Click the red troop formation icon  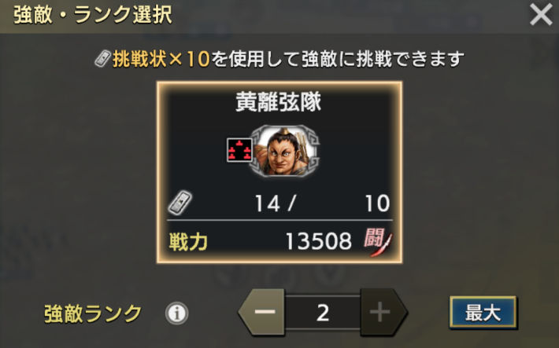click(239, 150)
